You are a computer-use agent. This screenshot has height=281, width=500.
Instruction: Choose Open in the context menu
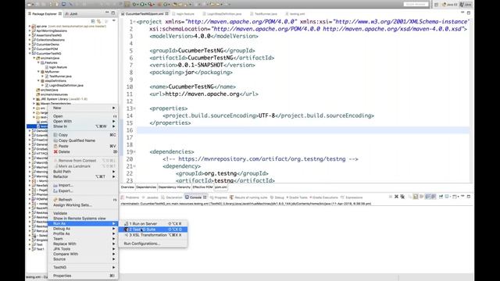click(x=83, y=116)
